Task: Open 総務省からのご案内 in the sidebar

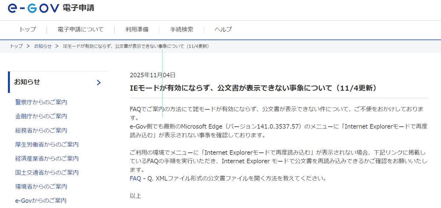Action: 41,130
